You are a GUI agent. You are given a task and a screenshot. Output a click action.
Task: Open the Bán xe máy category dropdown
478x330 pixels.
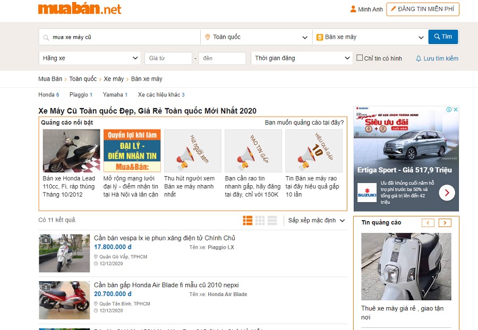point(370,37)
